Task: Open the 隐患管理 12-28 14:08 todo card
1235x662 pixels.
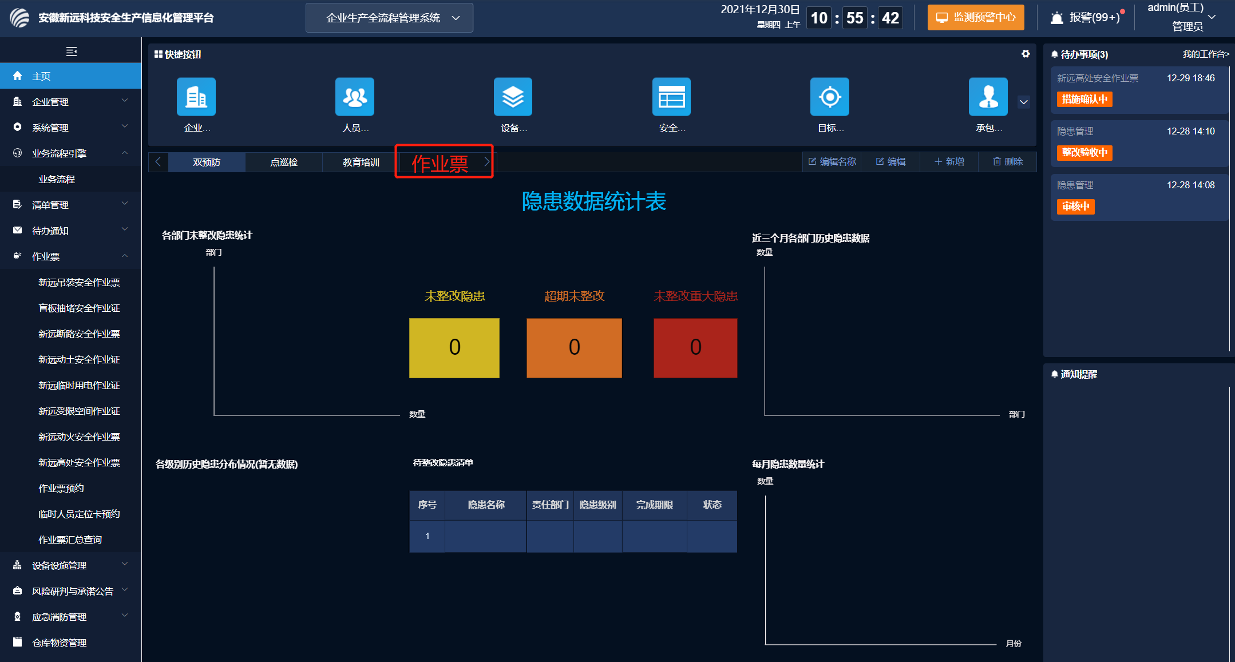Action: click(1139, 197)
